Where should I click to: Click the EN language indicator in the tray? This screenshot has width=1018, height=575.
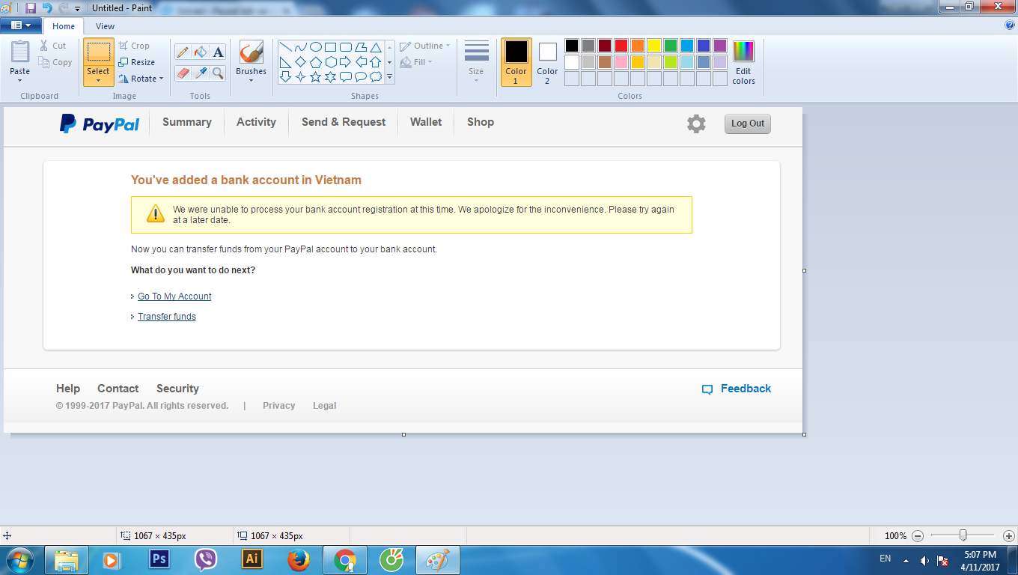pyautogui.click(x=886, y=559)
